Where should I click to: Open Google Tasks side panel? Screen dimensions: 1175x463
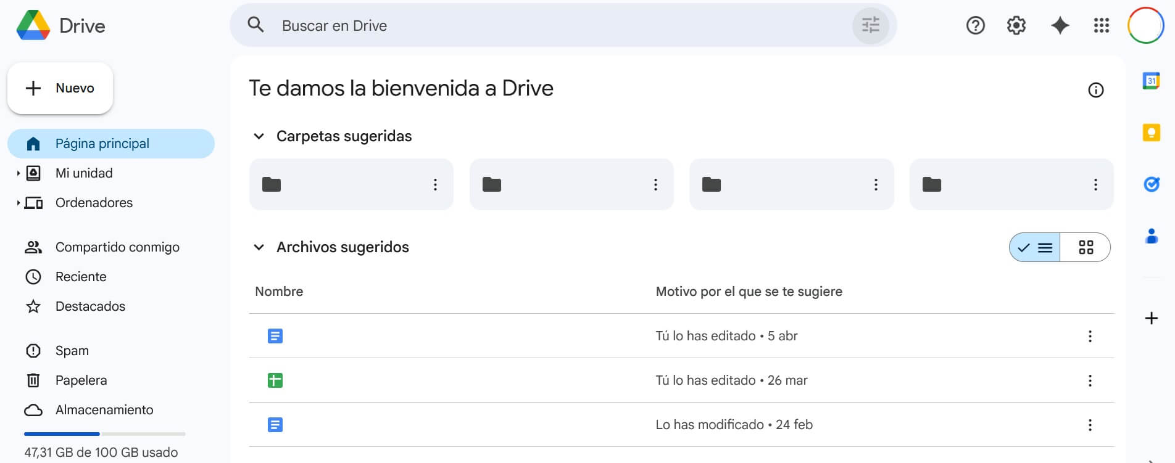tap(1152, 184)
